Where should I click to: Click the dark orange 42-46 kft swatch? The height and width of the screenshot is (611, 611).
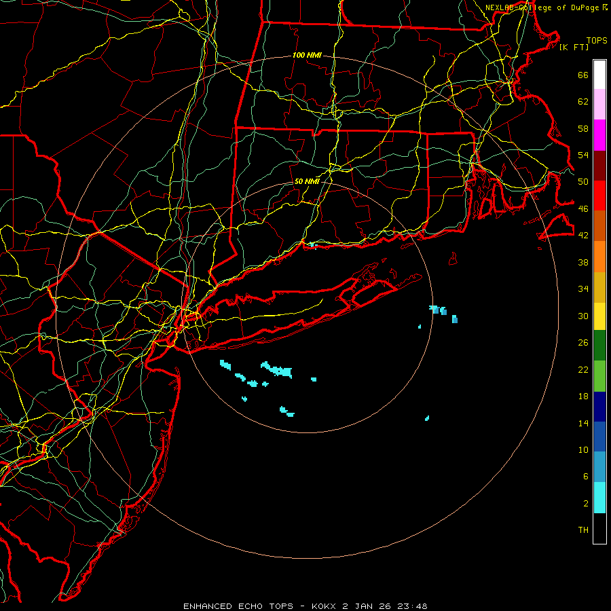[599, 226]
